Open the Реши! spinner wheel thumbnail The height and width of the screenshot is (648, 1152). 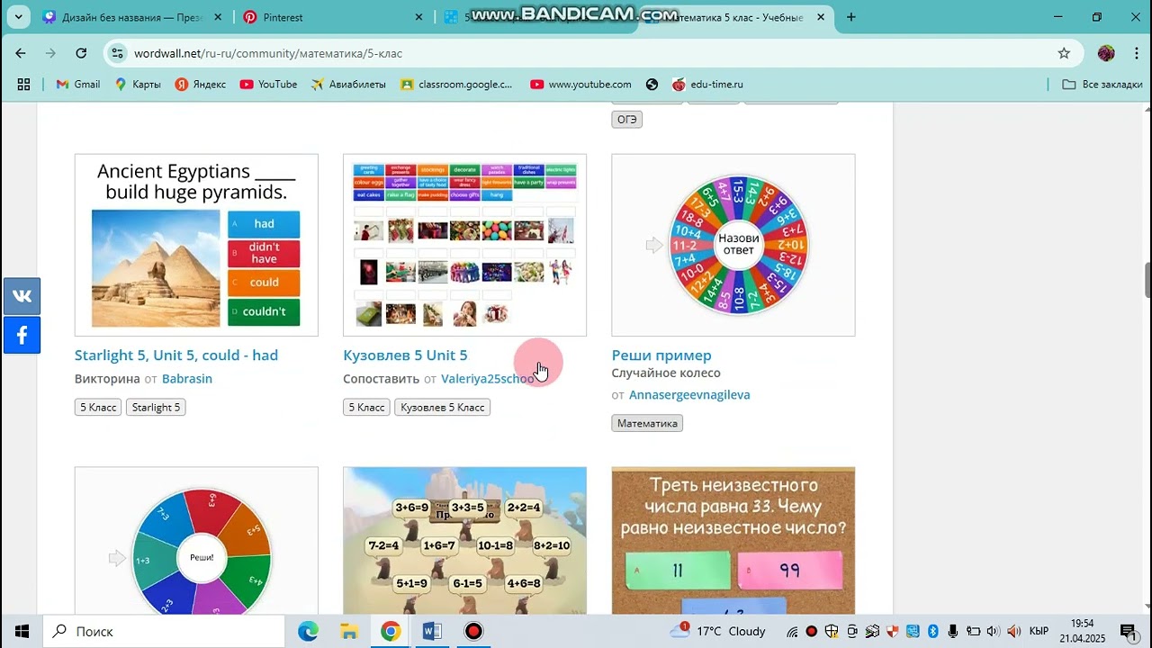coord(196,541)
